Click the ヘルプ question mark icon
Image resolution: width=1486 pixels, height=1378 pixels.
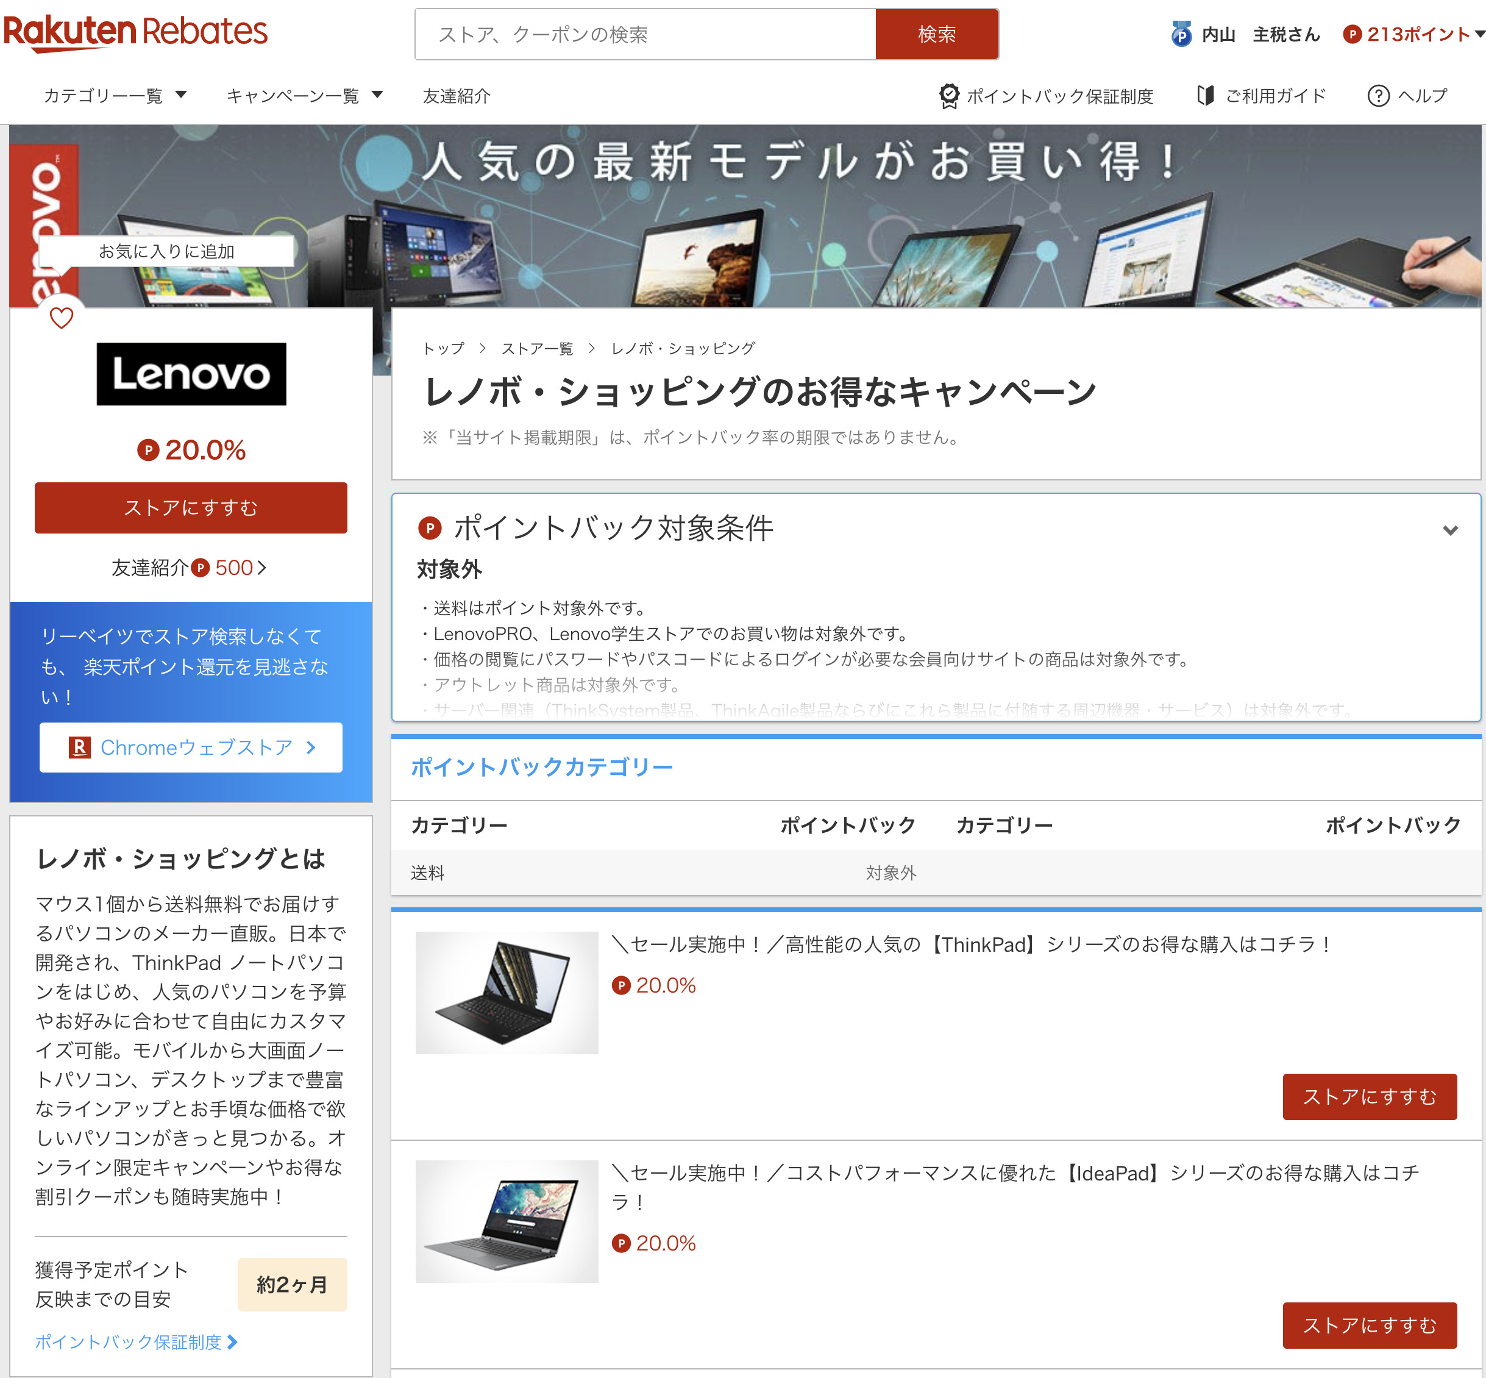[1378, 96]
